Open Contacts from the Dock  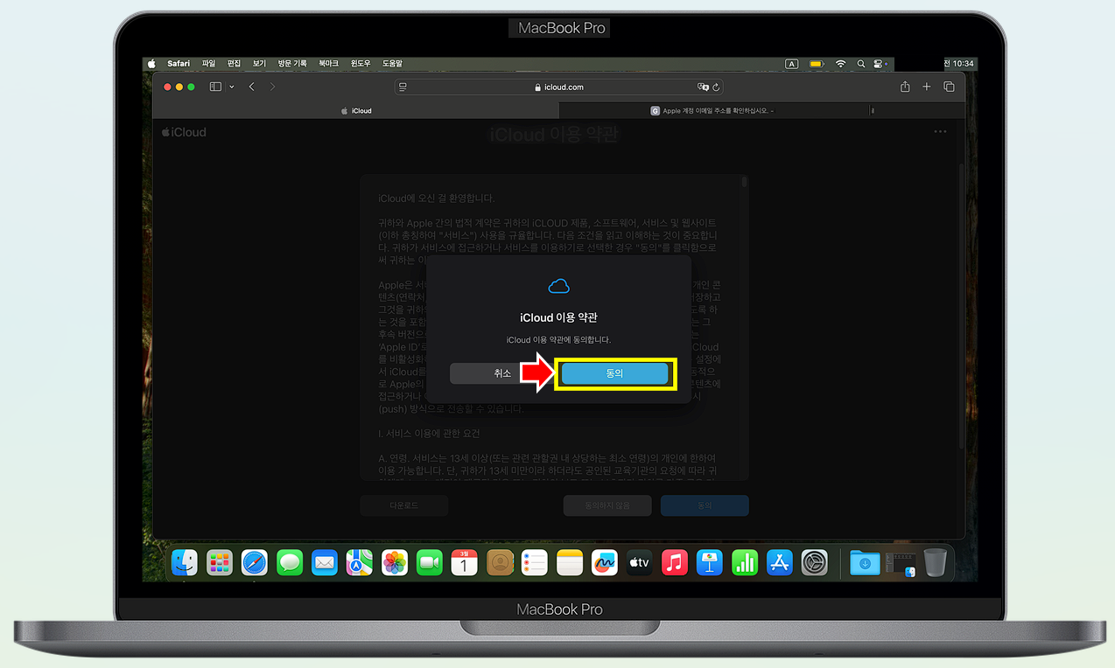(x=500, y=562)
